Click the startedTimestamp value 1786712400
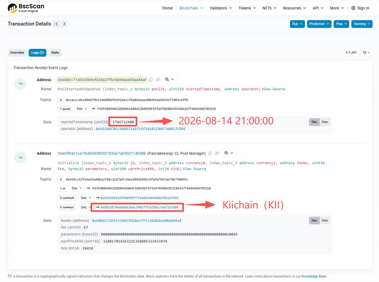This screenshot has width=379, height=282. 123,122
